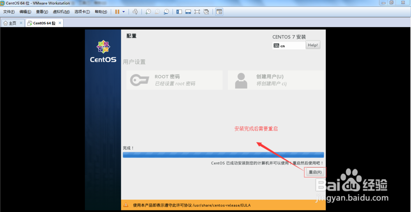Open the 编辑(E) menu

[x=25, y=12]
